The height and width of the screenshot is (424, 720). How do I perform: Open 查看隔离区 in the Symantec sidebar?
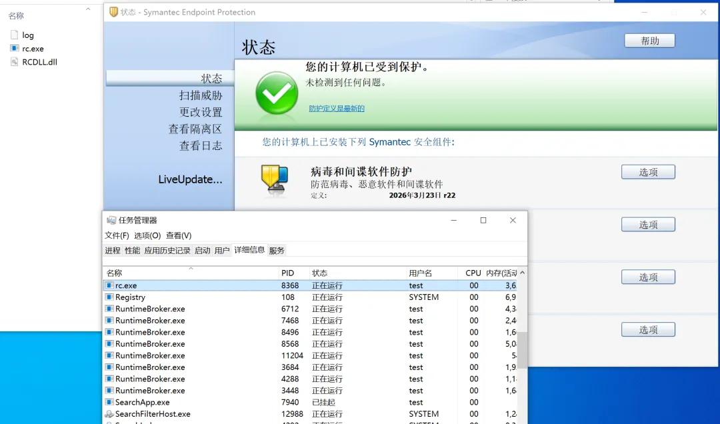pos(195,129)
